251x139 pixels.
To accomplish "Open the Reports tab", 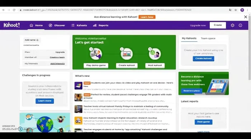I will [101, 25].
